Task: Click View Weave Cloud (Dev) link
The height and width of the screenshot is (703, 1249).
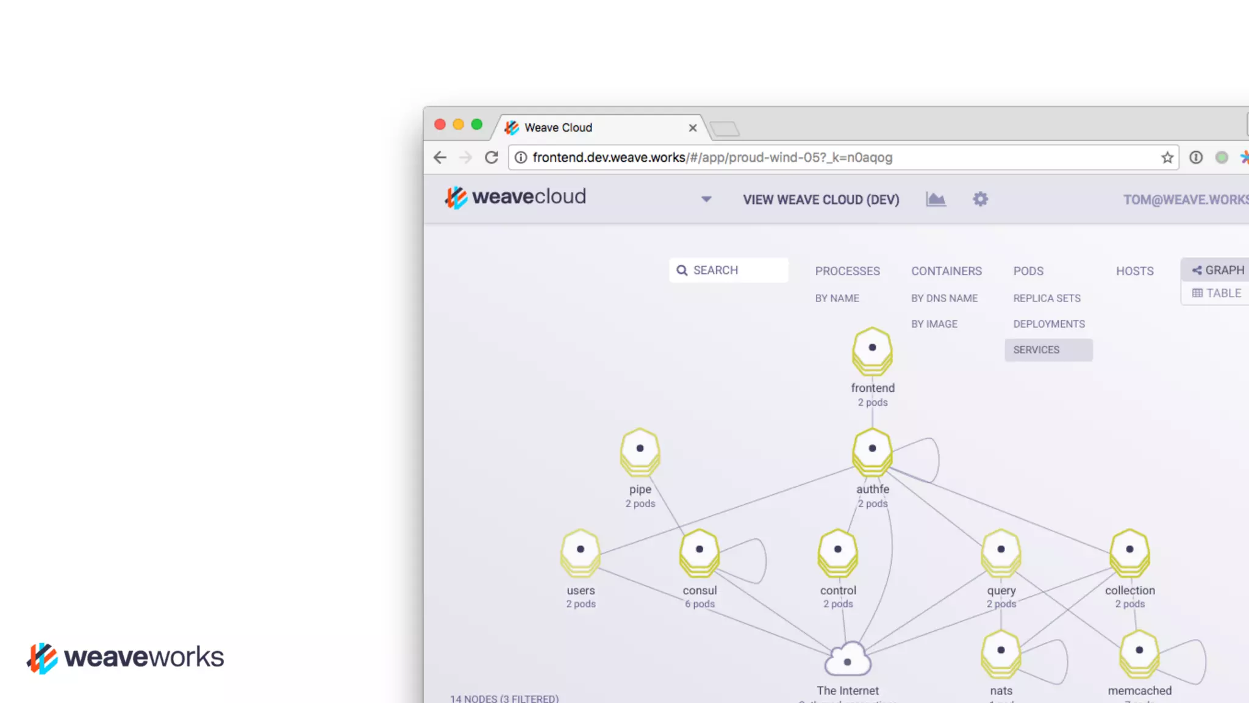Action: pyautogui.click(x=820, y=200)
